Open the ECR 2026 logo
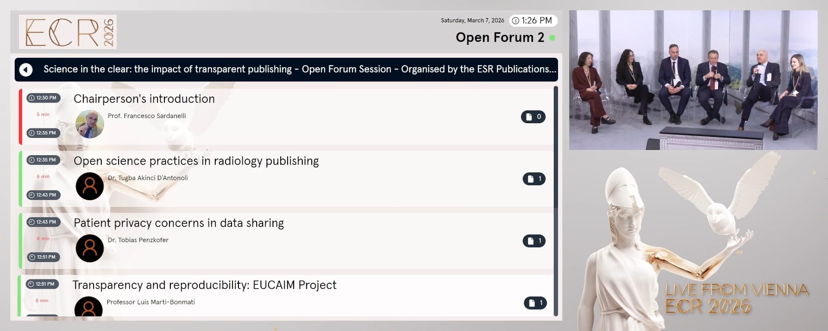Screen dimensions: 828x331 coord(68,32)
